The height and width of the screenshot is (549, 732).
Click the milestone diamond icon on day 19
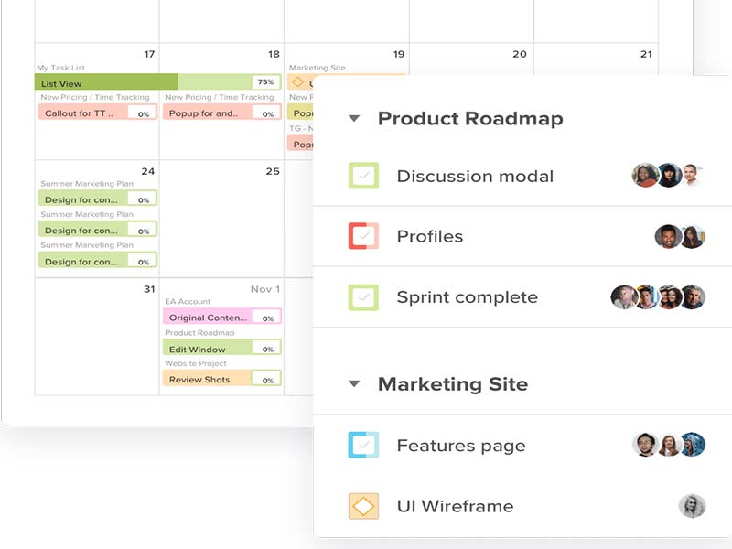pos(297,82)
